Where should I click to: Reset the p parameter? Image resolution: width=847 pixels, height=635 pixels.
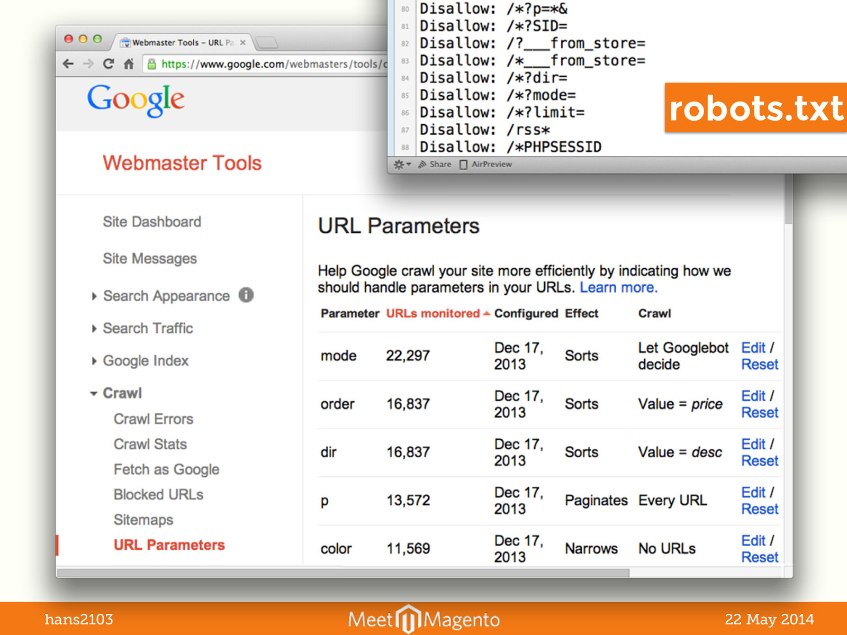(x=760, y=509)
